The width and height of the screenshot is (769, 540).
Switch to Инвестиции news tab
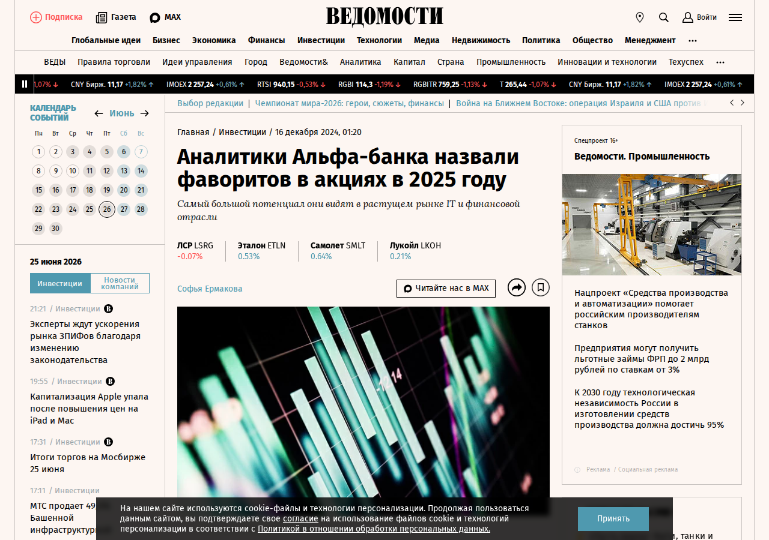coord(60,283)
